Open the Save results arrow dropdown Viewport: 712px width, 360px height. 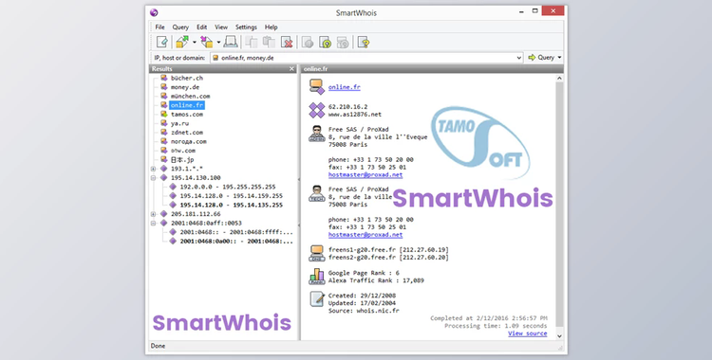tap(218, 43)
